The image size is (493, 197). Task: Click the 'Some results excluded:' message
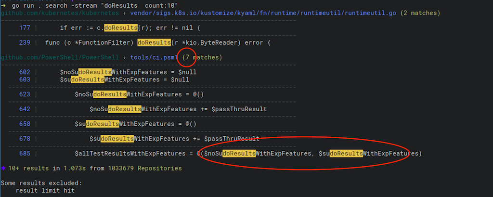pos(41,183)
